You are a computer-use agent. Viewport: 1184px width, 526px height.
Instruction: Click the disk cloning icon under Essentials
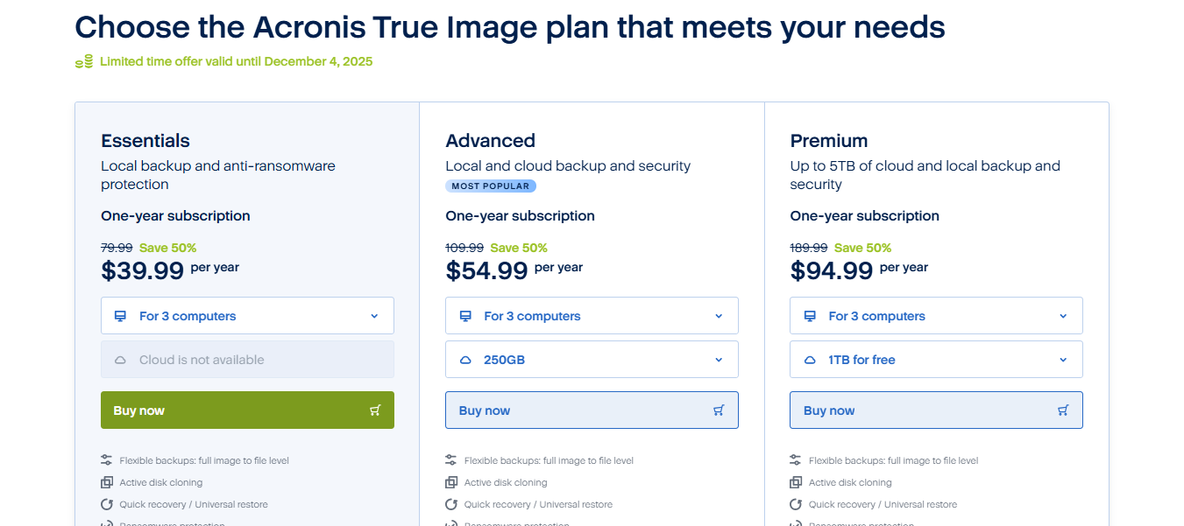point(107,482)
